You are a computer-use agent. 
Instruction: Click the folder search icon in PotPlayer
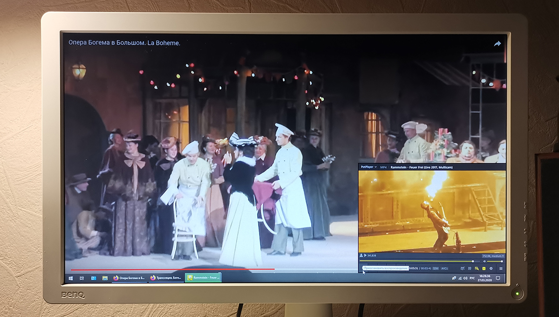click(x=477, y=269)
